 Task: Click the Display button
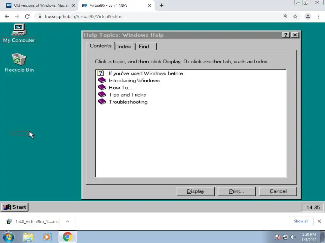pyautogui.click(x=196, y=191)
